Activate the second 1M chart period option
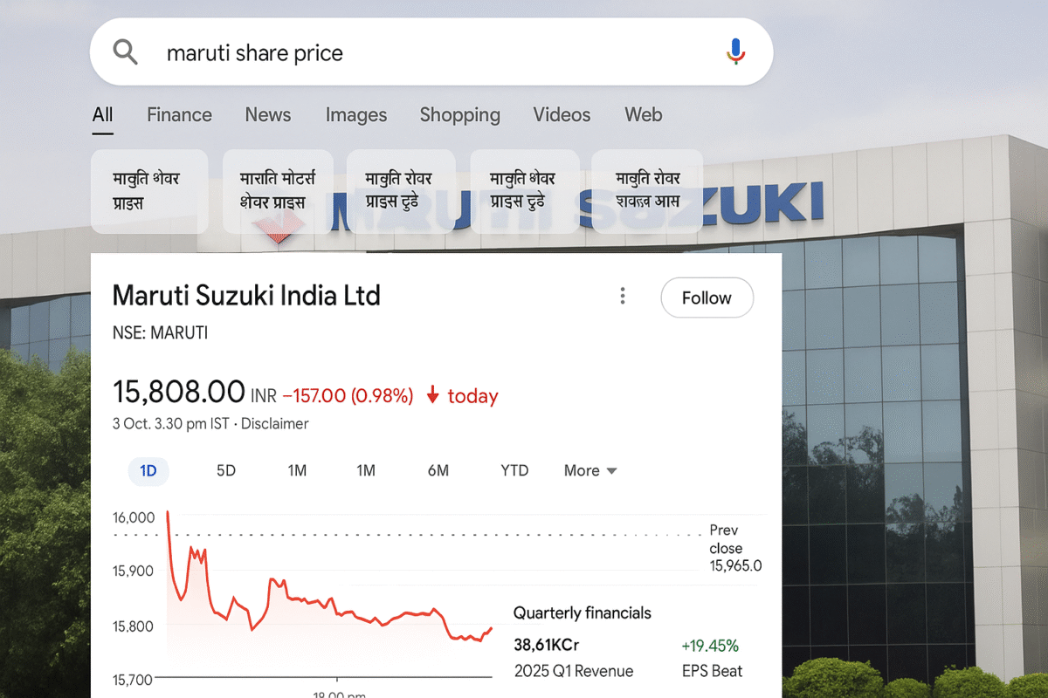The image size is (1048, 698). pos(366,470)
